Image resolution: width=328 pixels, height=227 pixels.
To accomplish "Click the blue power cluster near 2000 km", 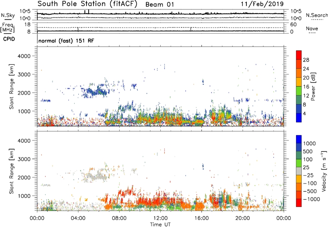I will tap(96, 91).
